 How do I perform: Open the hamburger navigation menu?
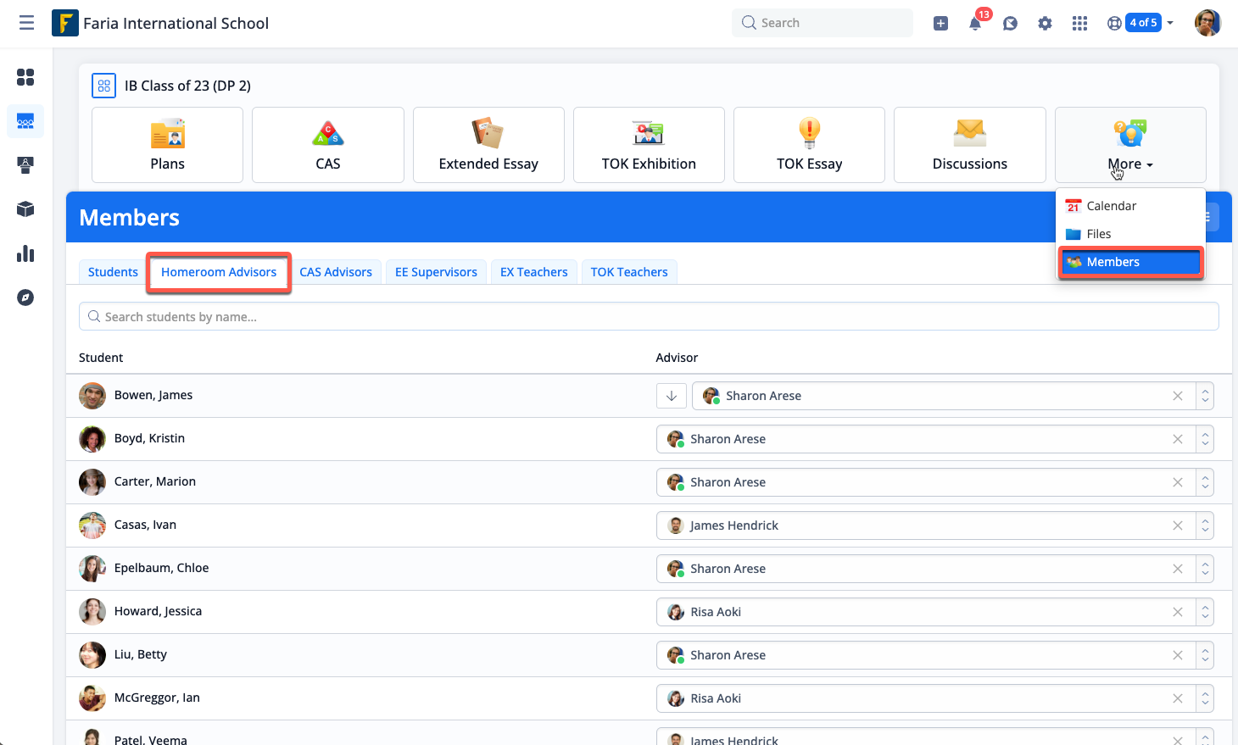click(27, 23)
